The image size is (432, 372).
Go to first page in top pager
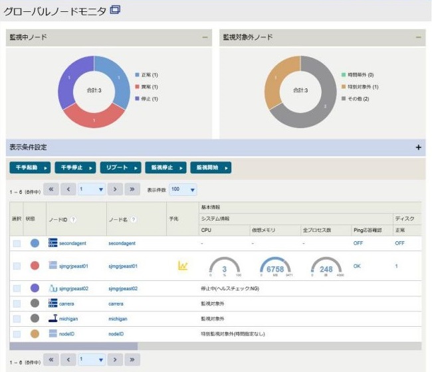(51, 189)
